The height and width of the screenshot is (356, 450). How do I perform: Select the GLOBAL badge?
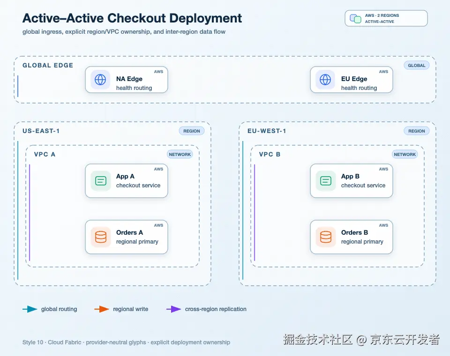click(x=416, y=66)
